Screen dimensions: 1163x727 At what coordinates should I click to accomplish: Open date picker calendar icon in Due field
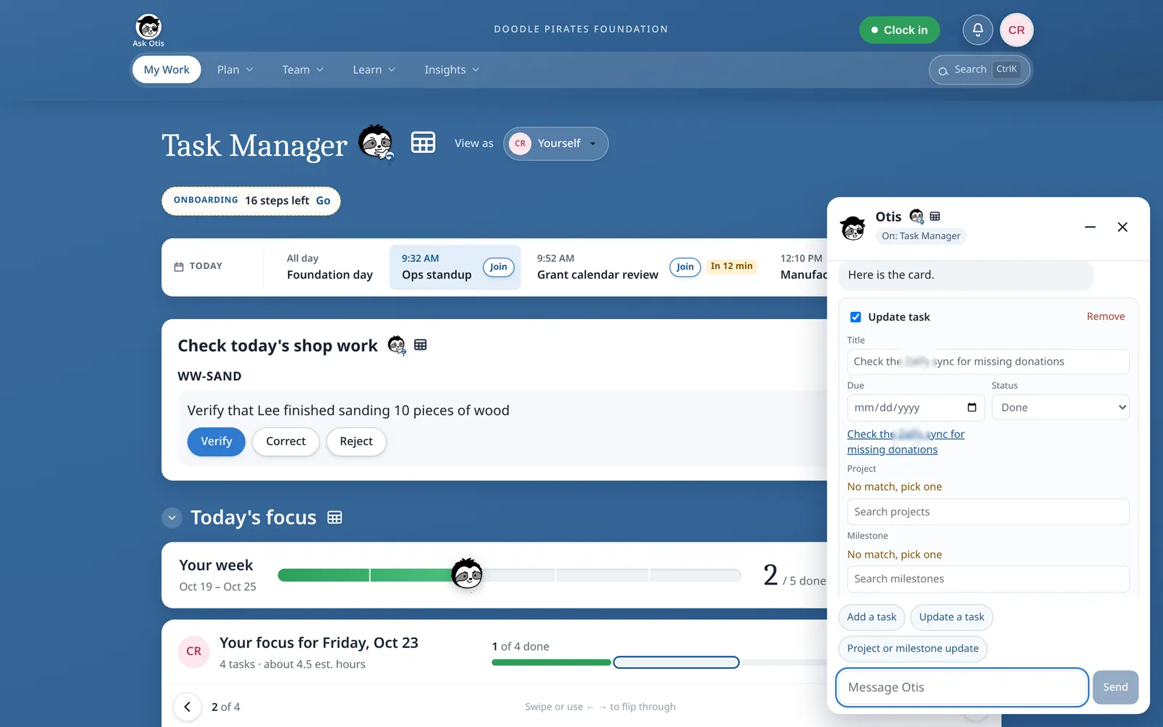pyautogui.click(x=972, y=407)
